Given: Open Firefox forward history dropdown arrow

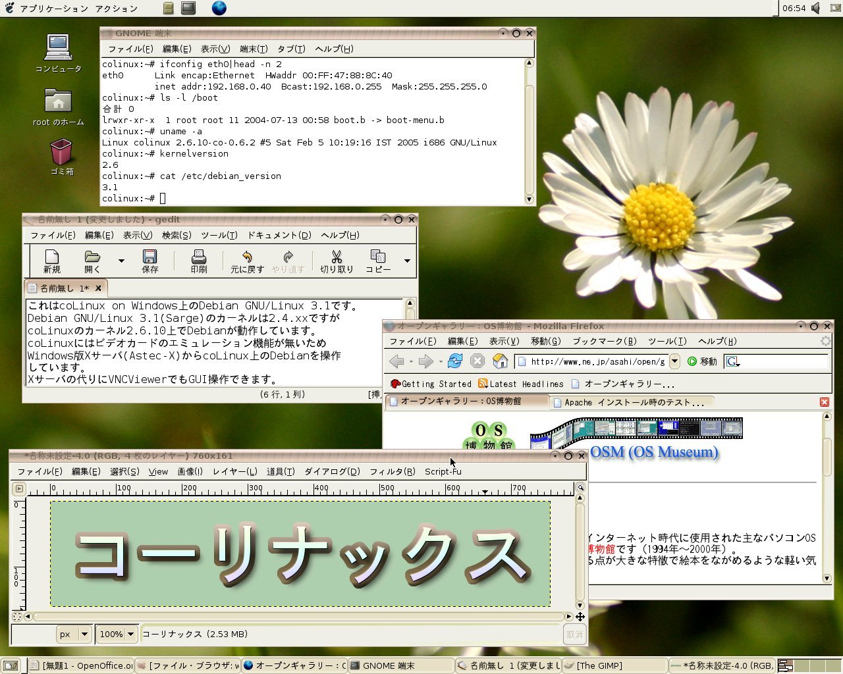Looking at the screenshot, I should [441, 361].
